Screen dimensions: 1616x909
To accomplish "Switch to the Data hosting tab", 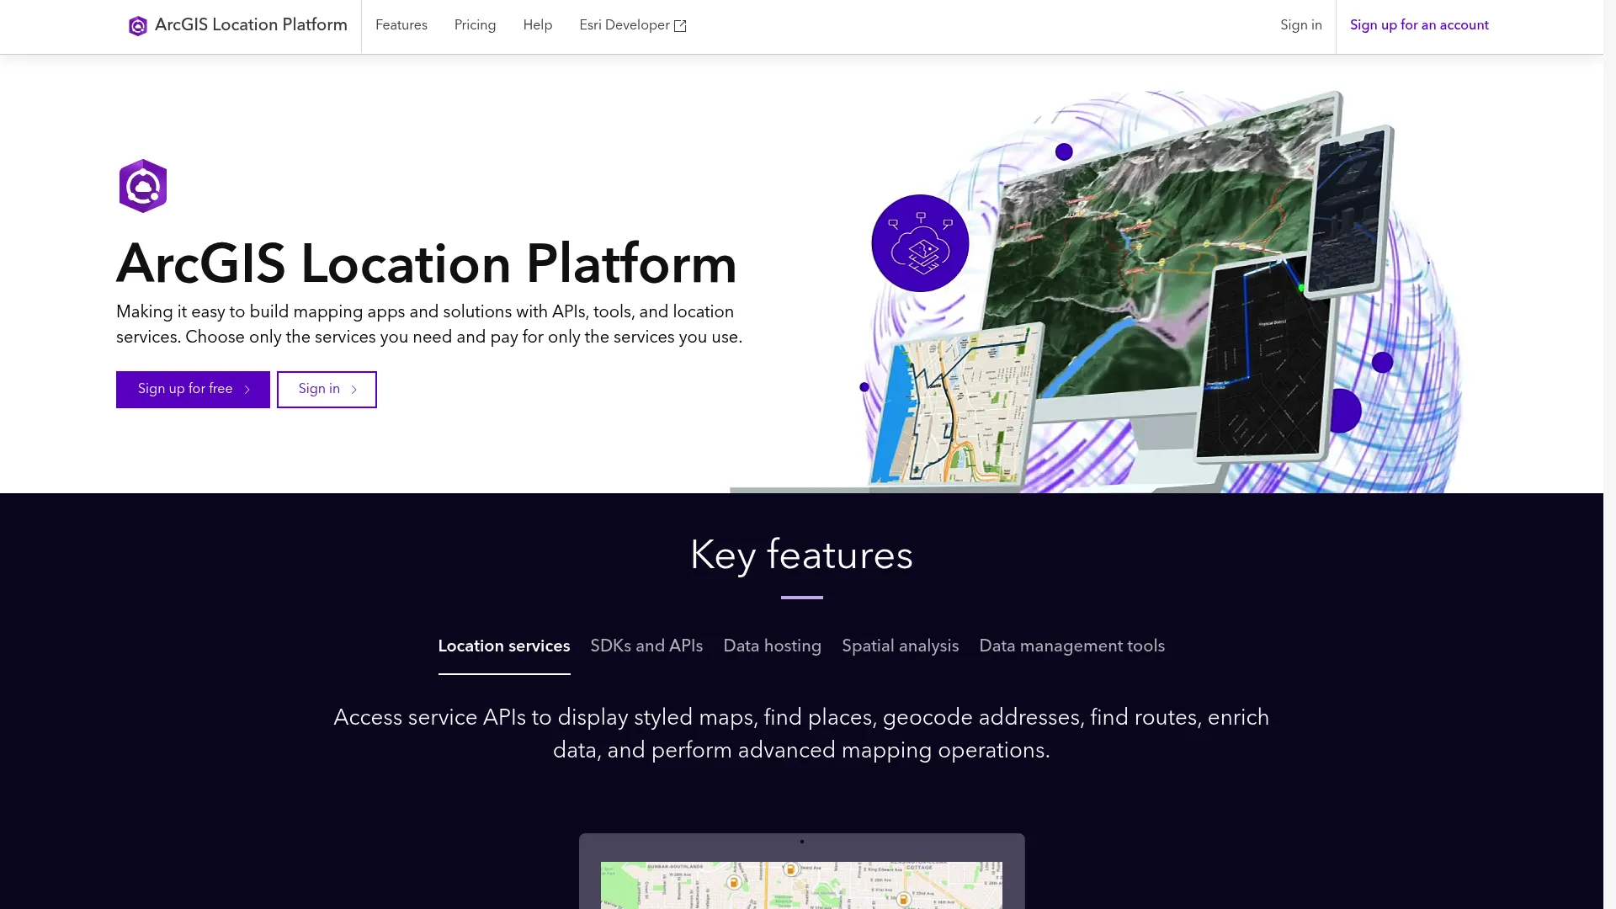I will click(772, 646).
